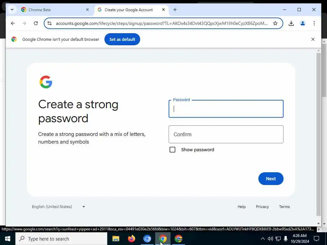Go back using the back arrow
The width and height of the screenshot is (327, 245).
(x=13, y=23)
